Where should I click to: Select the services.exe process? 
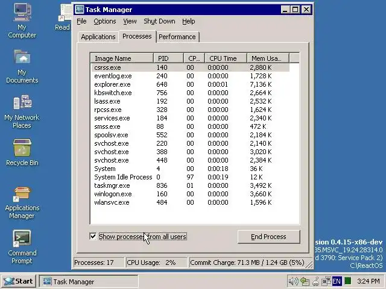pyautogui.click(x=191, y=118)
